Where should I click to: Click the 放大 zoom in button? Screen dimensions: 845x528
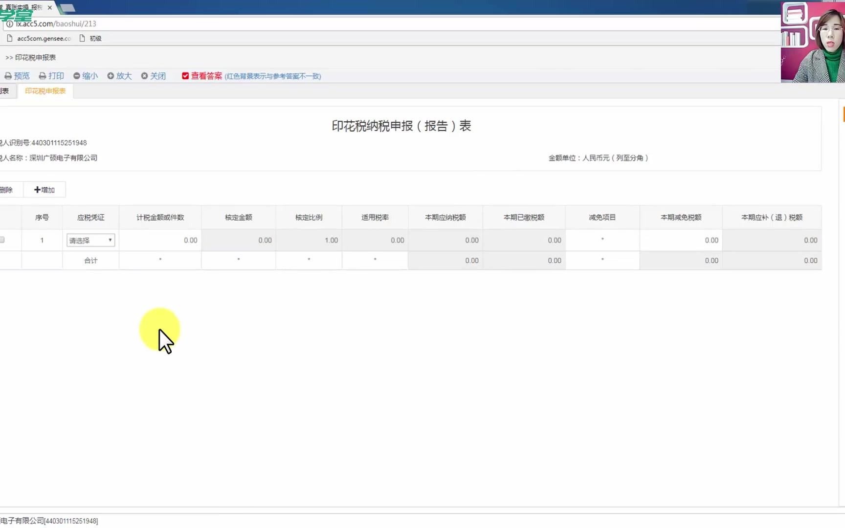(x=119, y=76)
